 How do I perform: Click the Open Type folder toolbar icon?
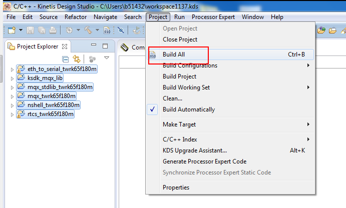click(x=321, y=30)
